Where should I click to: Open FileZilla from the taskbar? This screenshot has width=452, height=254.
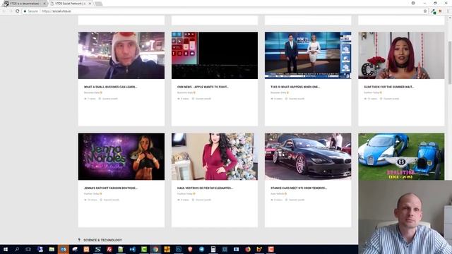[109, 249]
